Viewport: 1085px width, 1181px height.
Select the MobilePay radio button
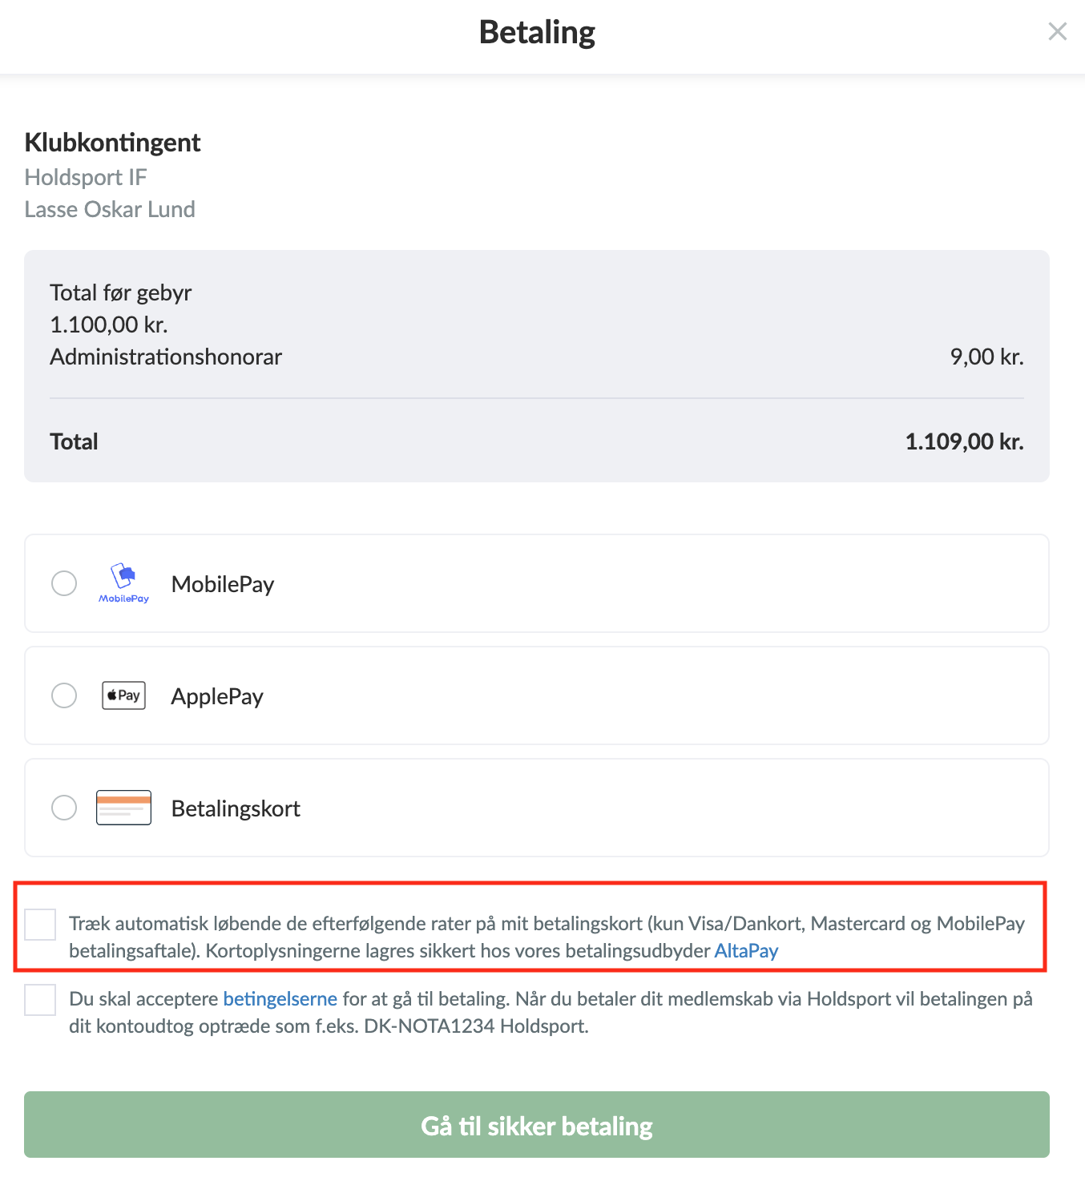pyautogui.click(x=64, y=583)
